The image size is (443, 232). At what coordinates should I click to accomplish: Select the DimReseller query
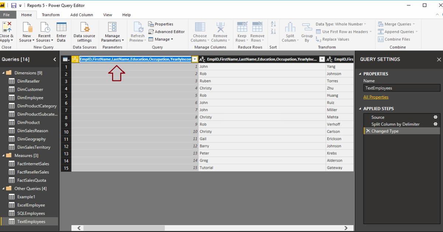pos(28,81)
